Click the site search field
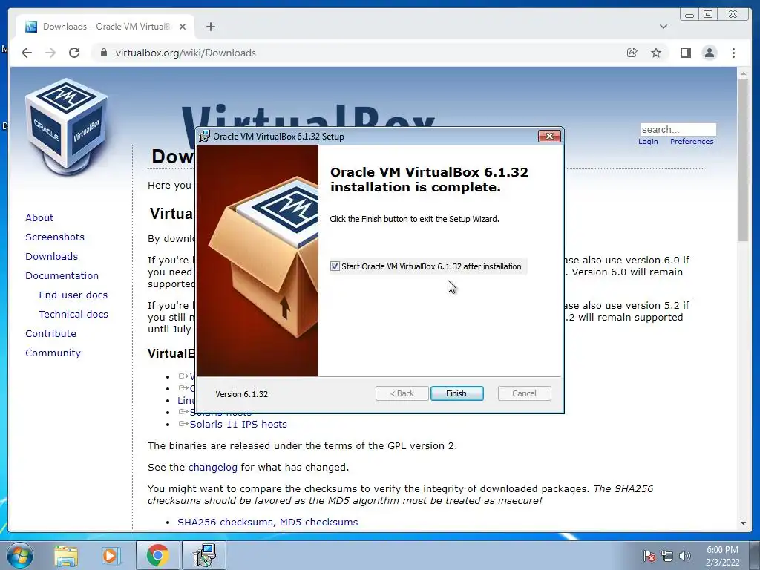The height and width of the screenshot is (570, 760). [x=678, y=129]
